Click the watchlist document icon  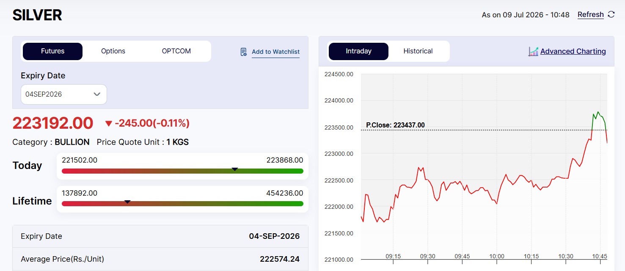click(244, 52)
